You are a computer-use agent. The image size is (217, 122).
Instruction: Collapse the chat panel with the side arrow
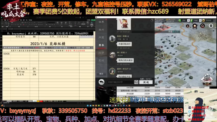click(x=156, y=53)
